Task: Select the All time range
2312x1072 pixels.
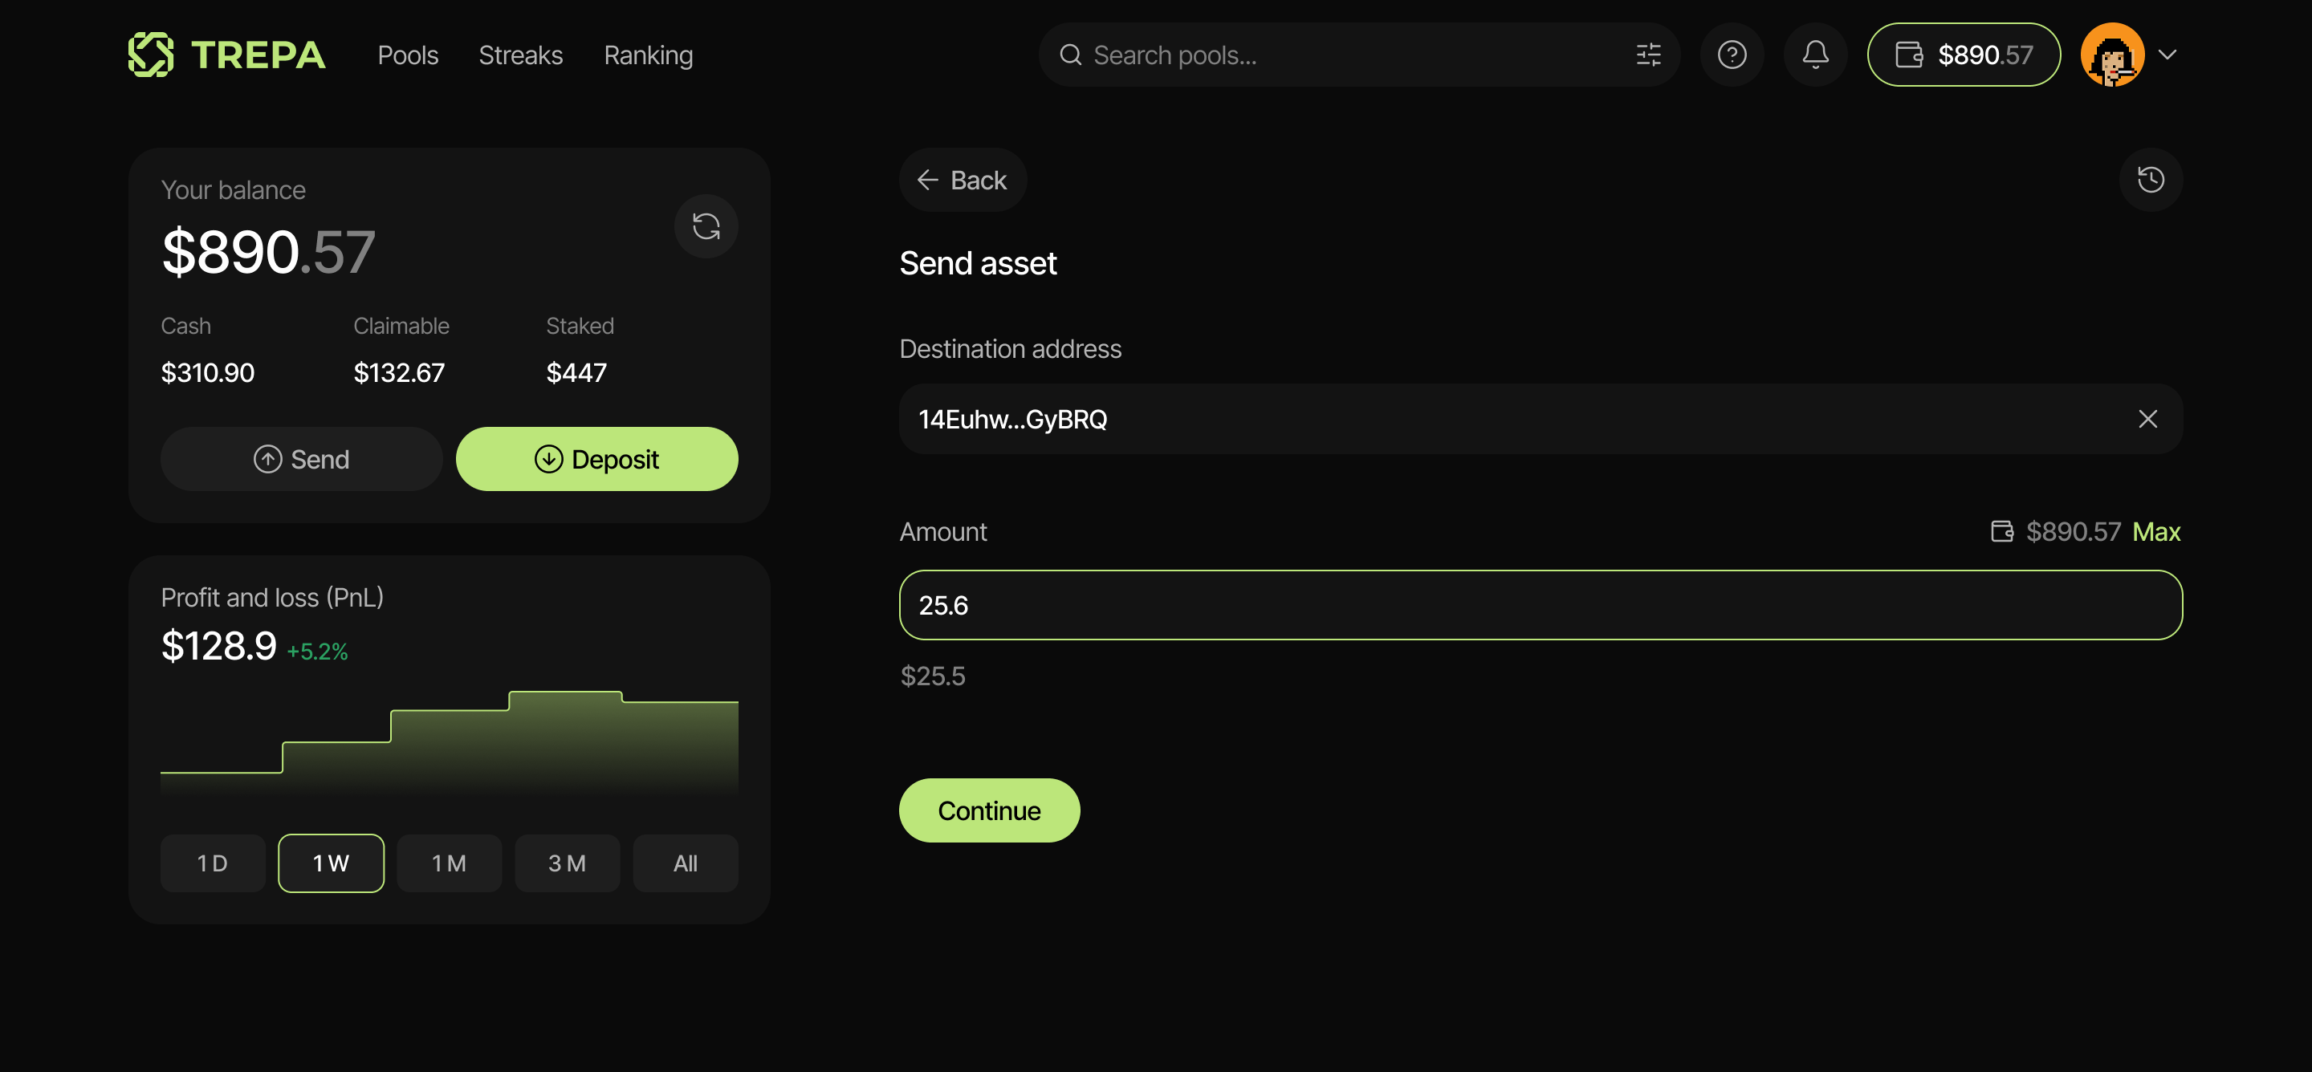Action: (x=685, y=863)
